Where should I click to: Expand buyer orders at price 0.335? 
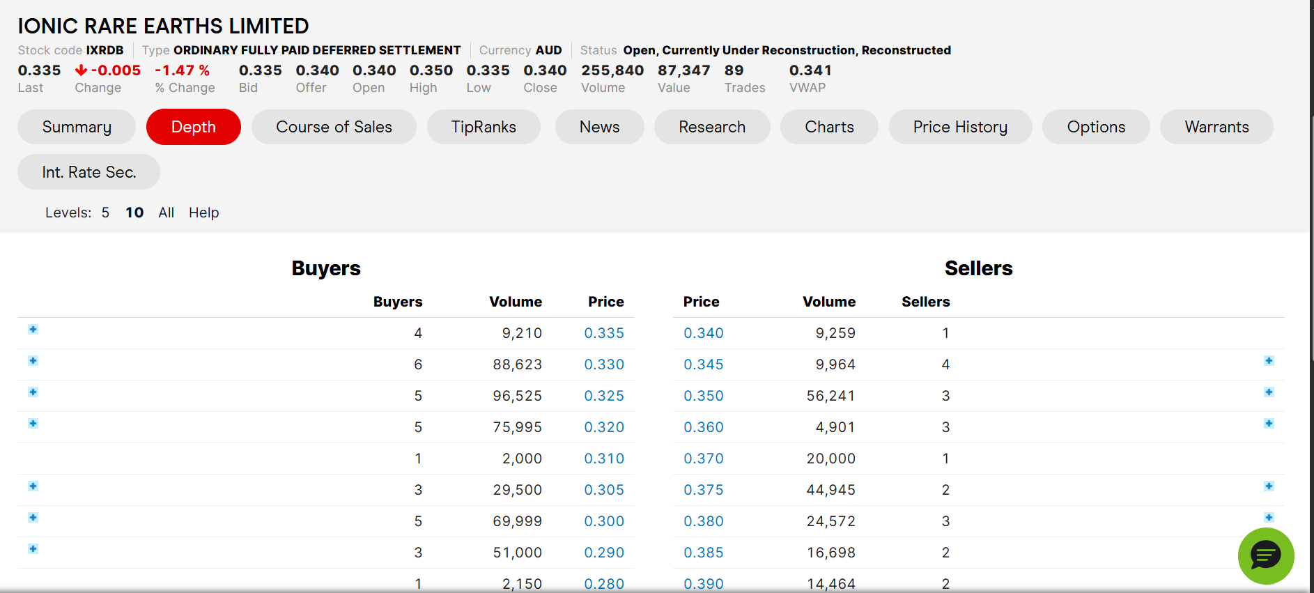(x=33, y=330)
